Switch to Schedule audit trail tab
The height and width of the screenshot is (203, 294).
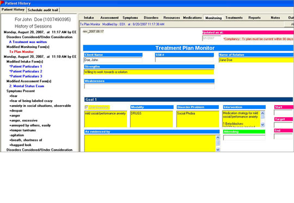(x=43, y=10)
